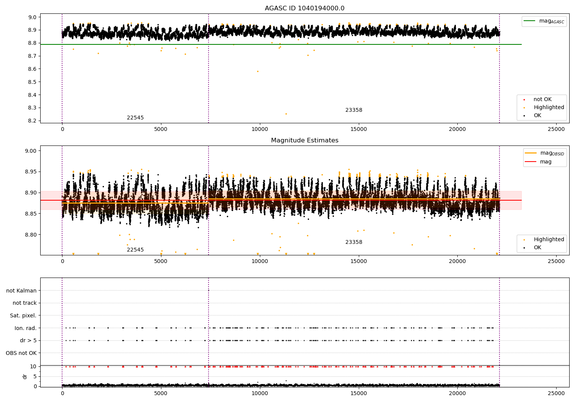Click the 'not track' row label

(25, 303)
